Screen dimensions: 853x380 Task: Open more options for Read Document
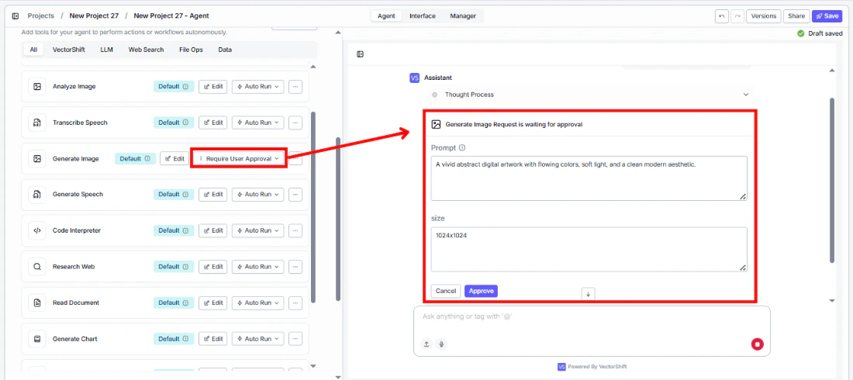point(295,302)
